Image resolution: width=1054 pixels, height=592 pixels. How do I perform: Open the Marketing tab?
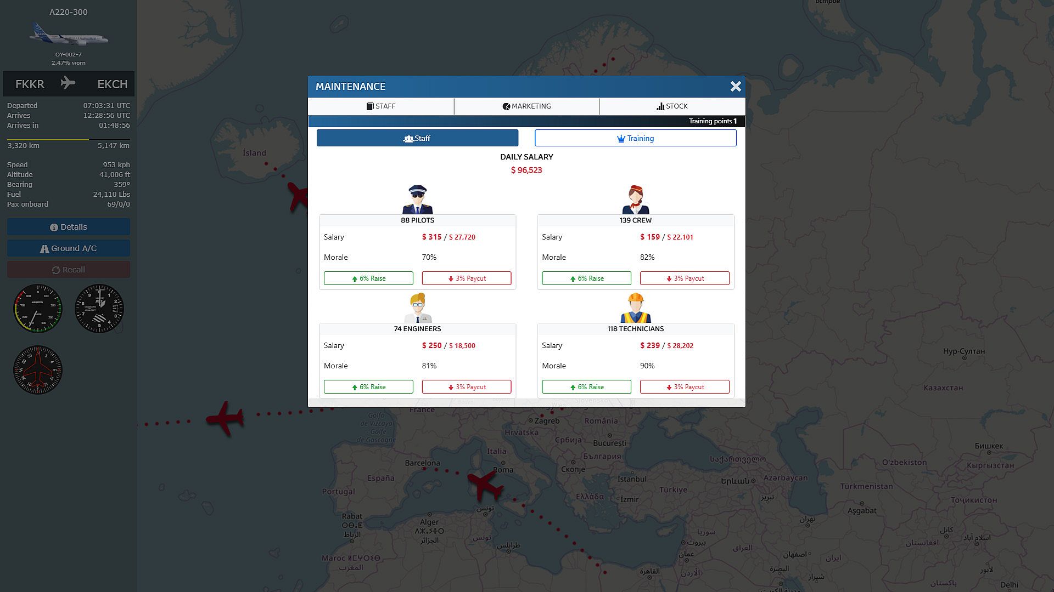[526, 106]
